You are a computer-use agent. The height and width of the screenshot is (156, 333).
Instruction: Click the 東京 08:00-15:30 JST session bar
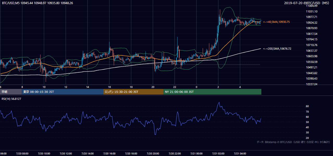coord(63,92)
